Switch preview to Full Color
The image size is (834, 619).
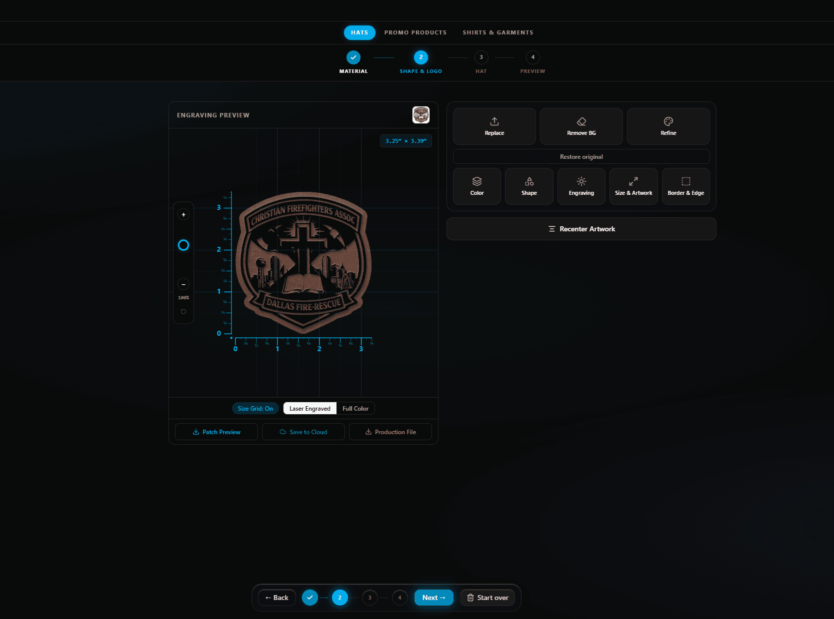pos(355,408)
